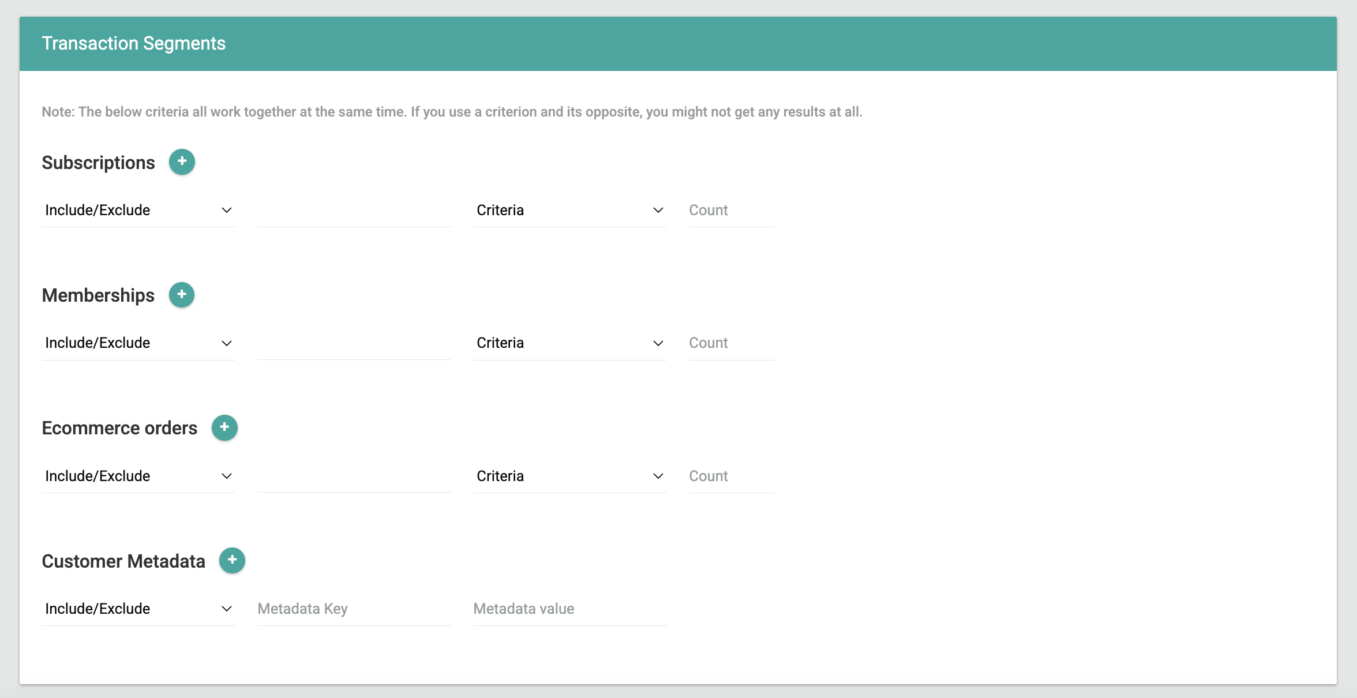Open Customer Metadata Include/Exclude dropdown
The image size is (1357, 698).
point(138,609)
